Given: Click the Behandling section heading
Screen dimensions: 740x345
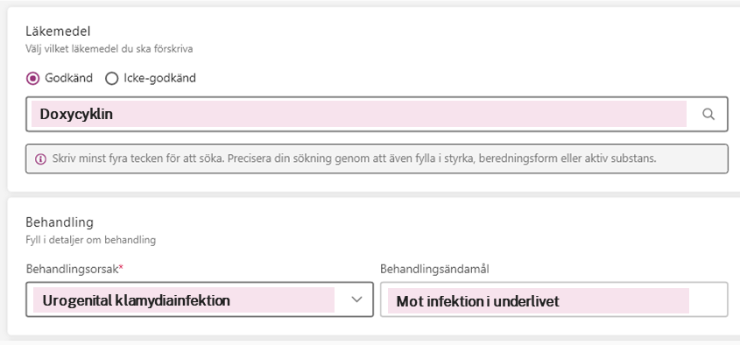Looking at the screenshot, I should pyautogui.click(x=60, y=222).
